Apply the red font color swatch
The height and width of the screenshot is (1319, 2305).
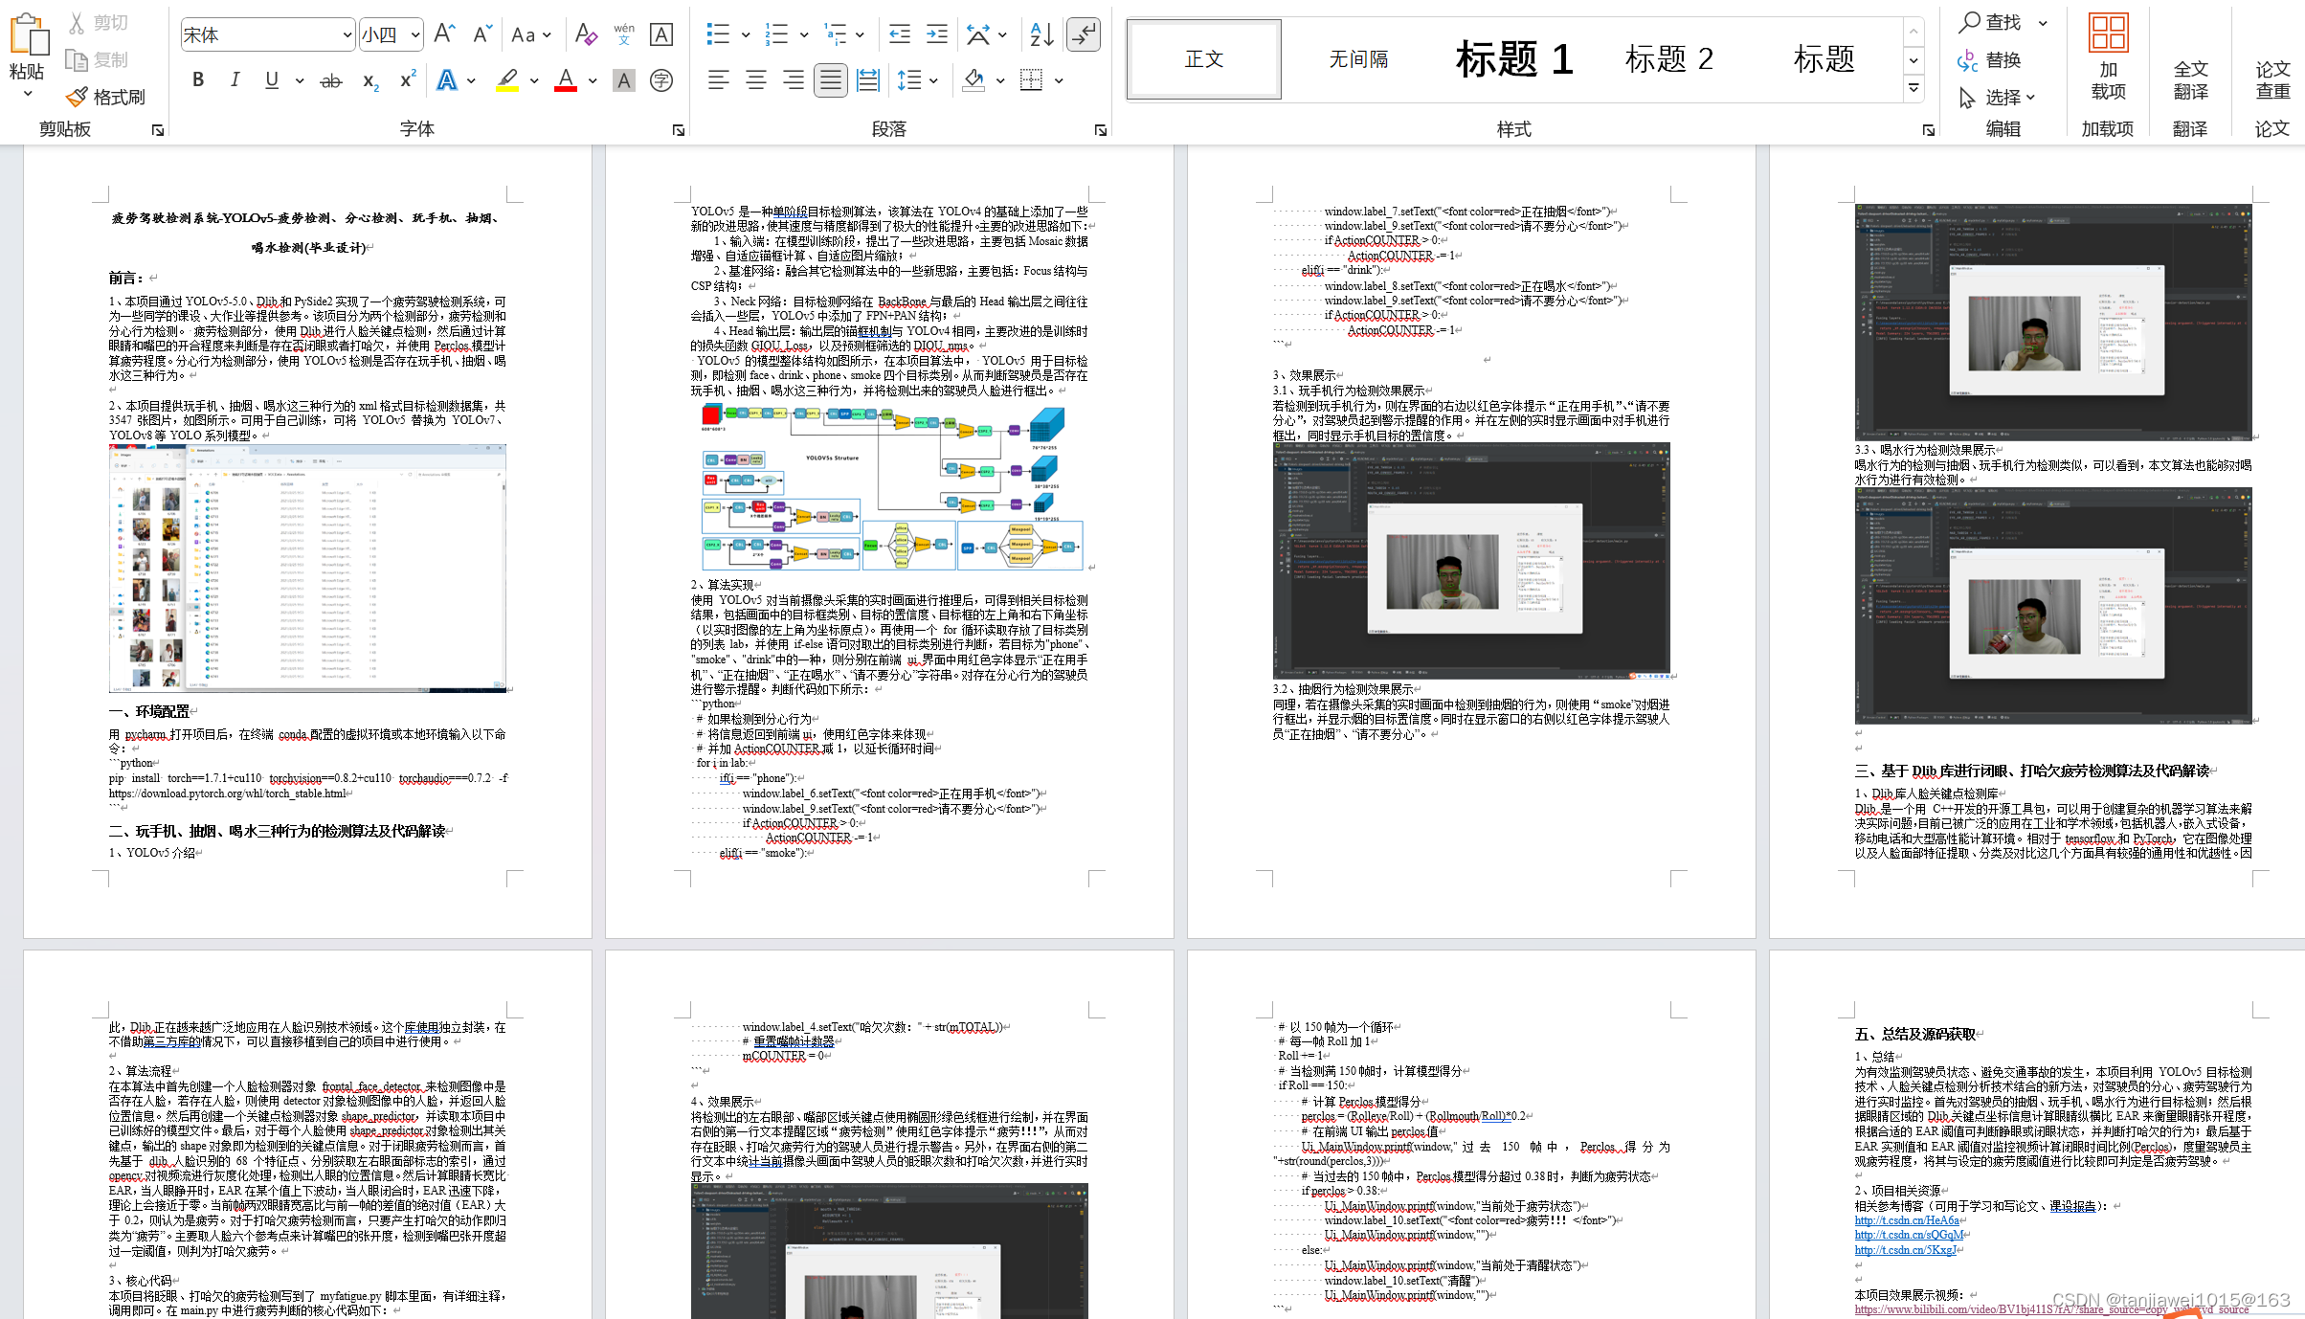pos(566,81)
